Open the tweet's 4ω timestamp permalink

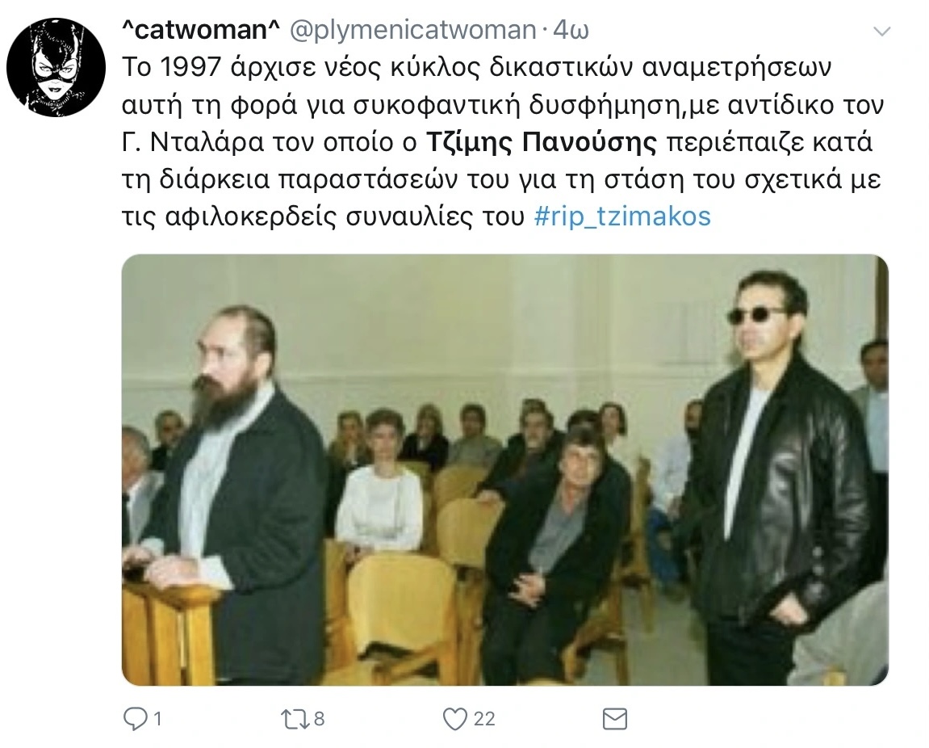571,30
